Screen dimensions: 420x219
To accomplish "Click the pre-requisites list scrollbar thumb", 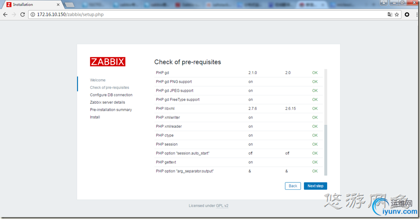I will click(325, 150).
